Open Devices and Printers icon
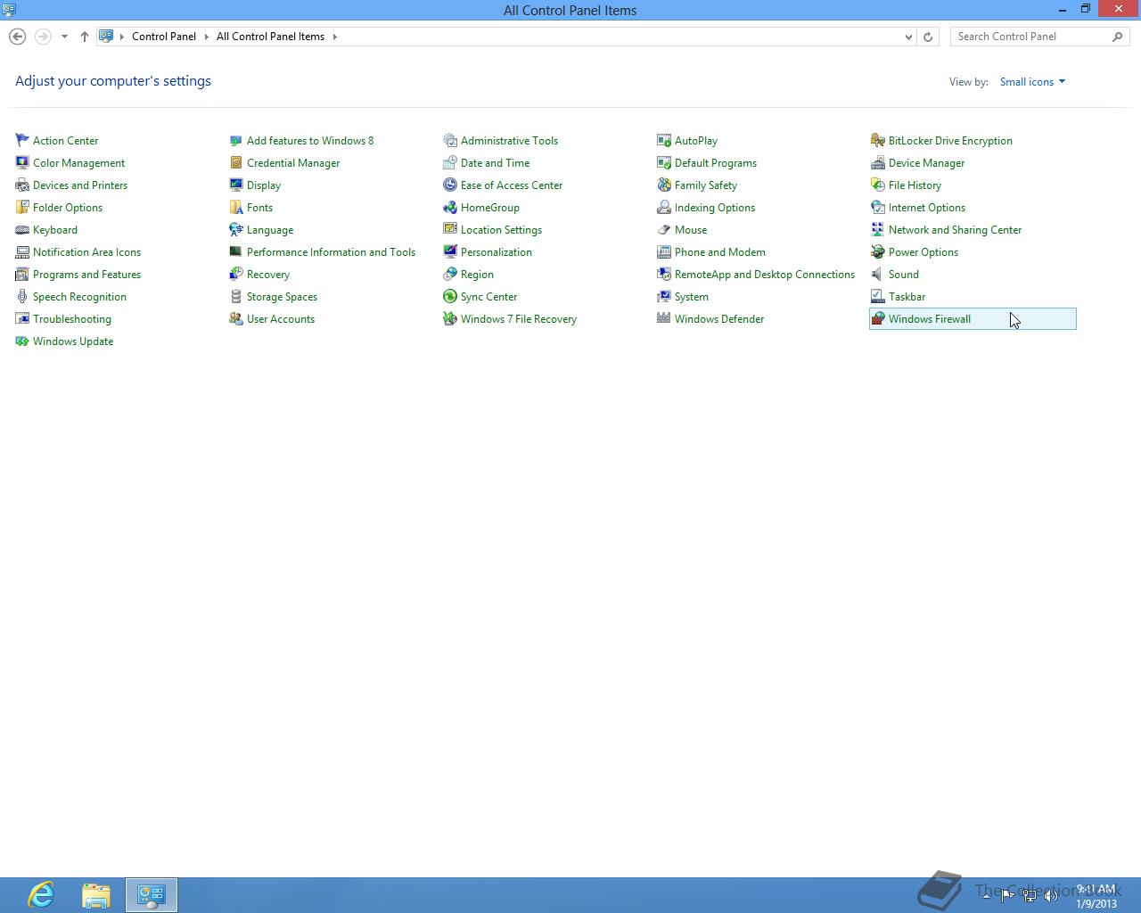Viewport: 1141px width, 913px height. click(22, 185)
